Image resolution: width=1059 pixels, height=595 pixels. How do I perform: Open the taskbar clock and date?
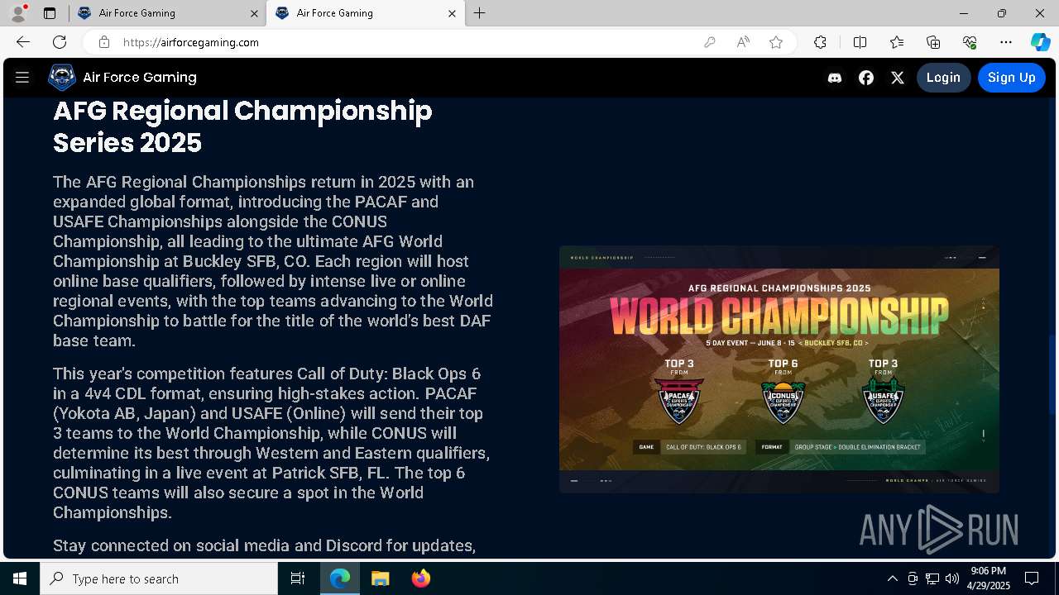989,578
